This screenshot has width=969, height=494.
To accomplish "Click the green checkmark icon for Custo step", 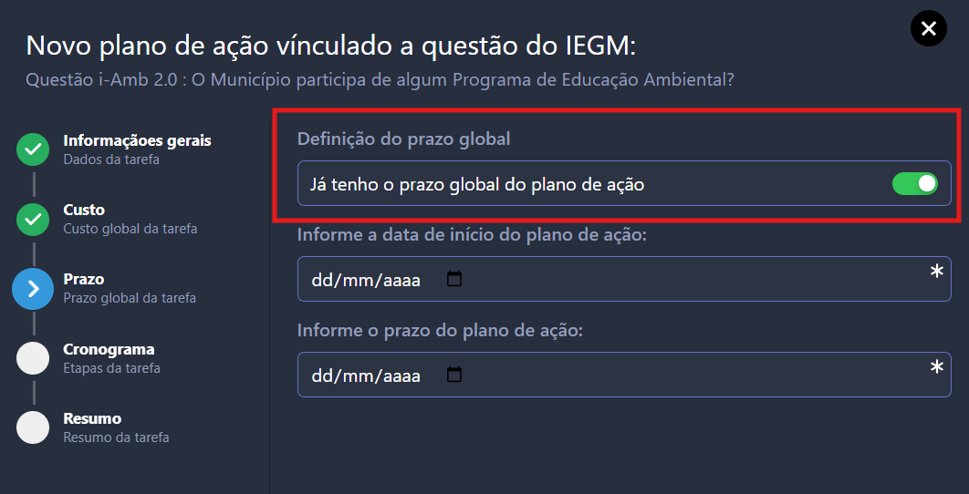I will coord(33,219).
